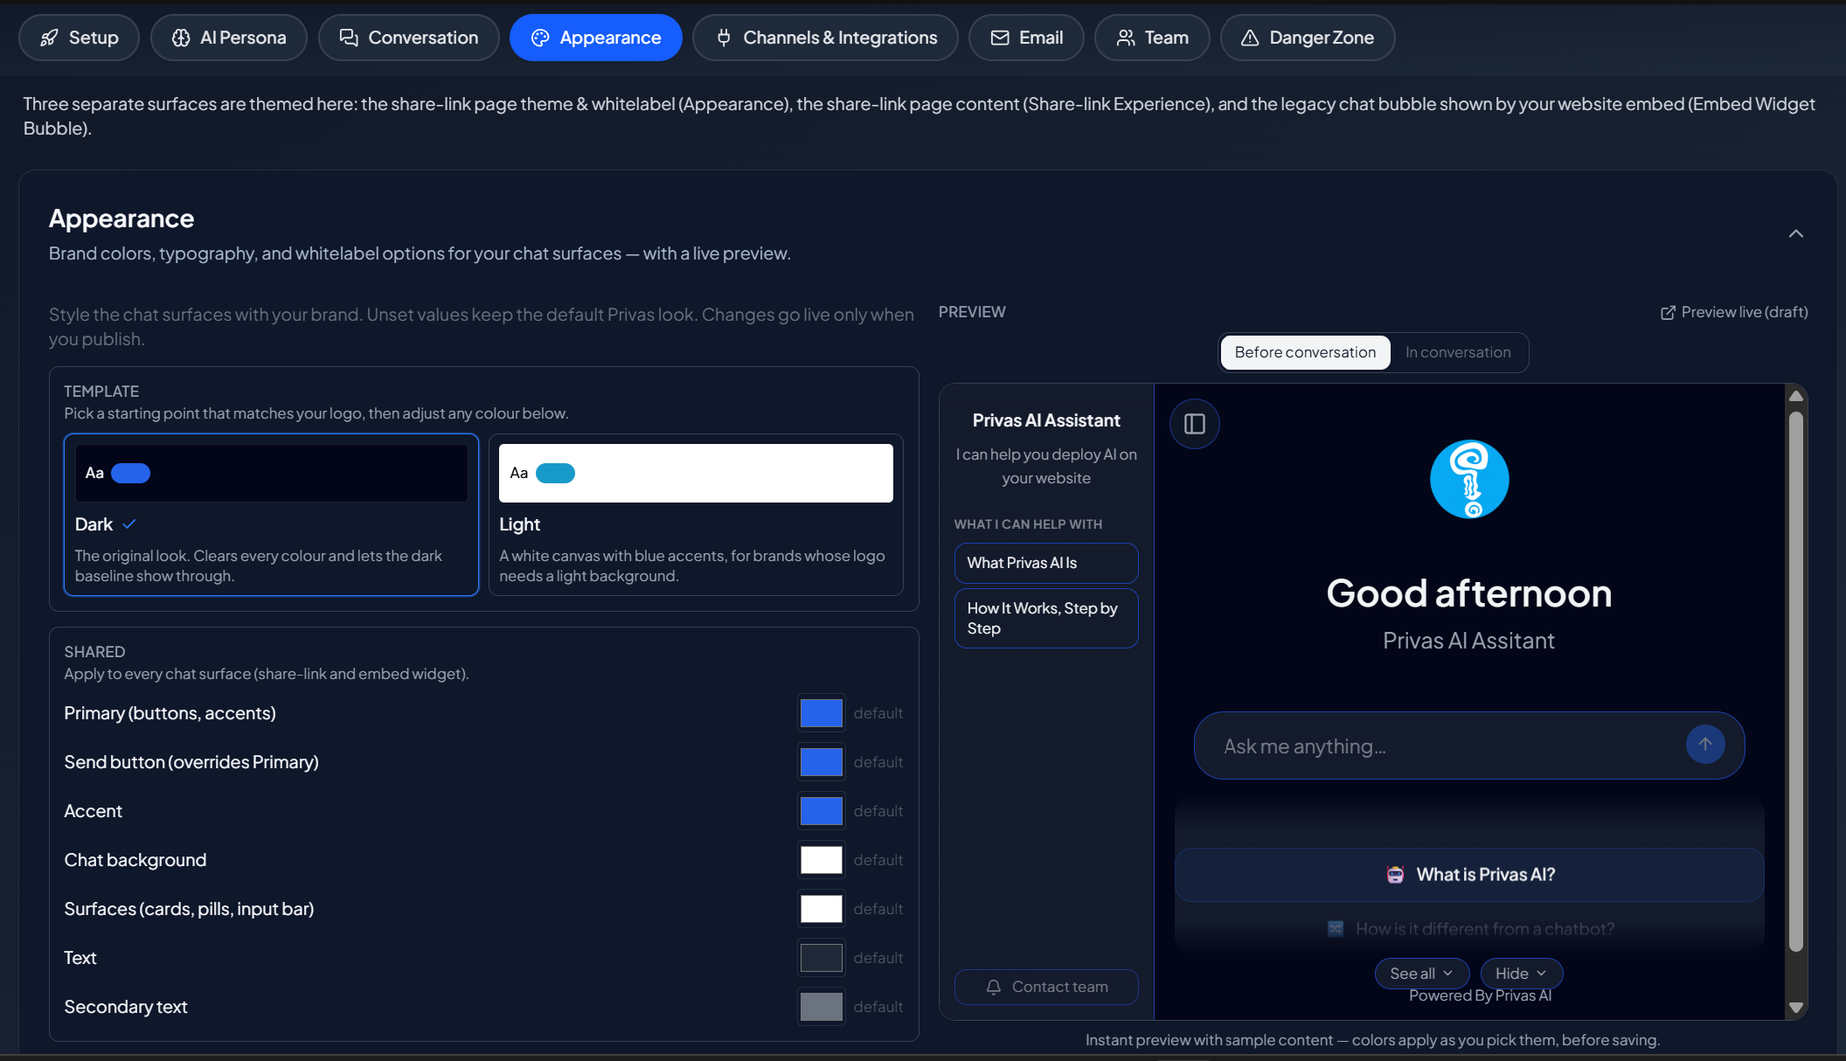This screenshot has height=1061, width=1846.
Task: Click the checkmark next to Dark template
Action: [129, 524]
